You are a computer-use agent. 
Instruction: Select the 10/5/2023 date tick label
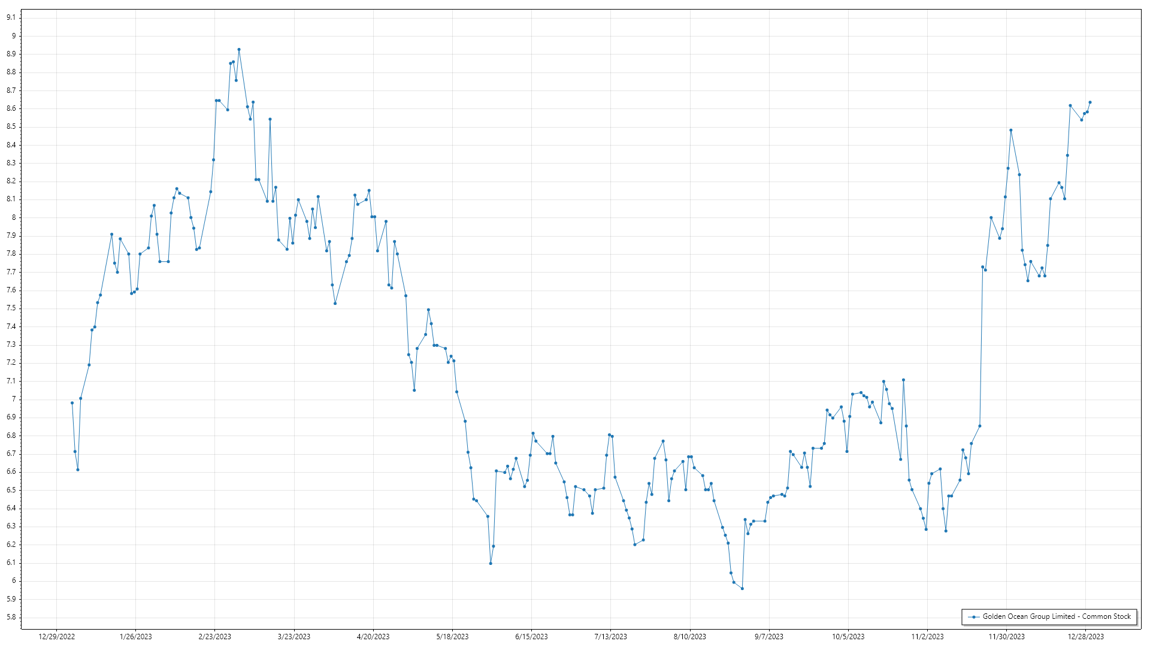[x=848, y=637]
